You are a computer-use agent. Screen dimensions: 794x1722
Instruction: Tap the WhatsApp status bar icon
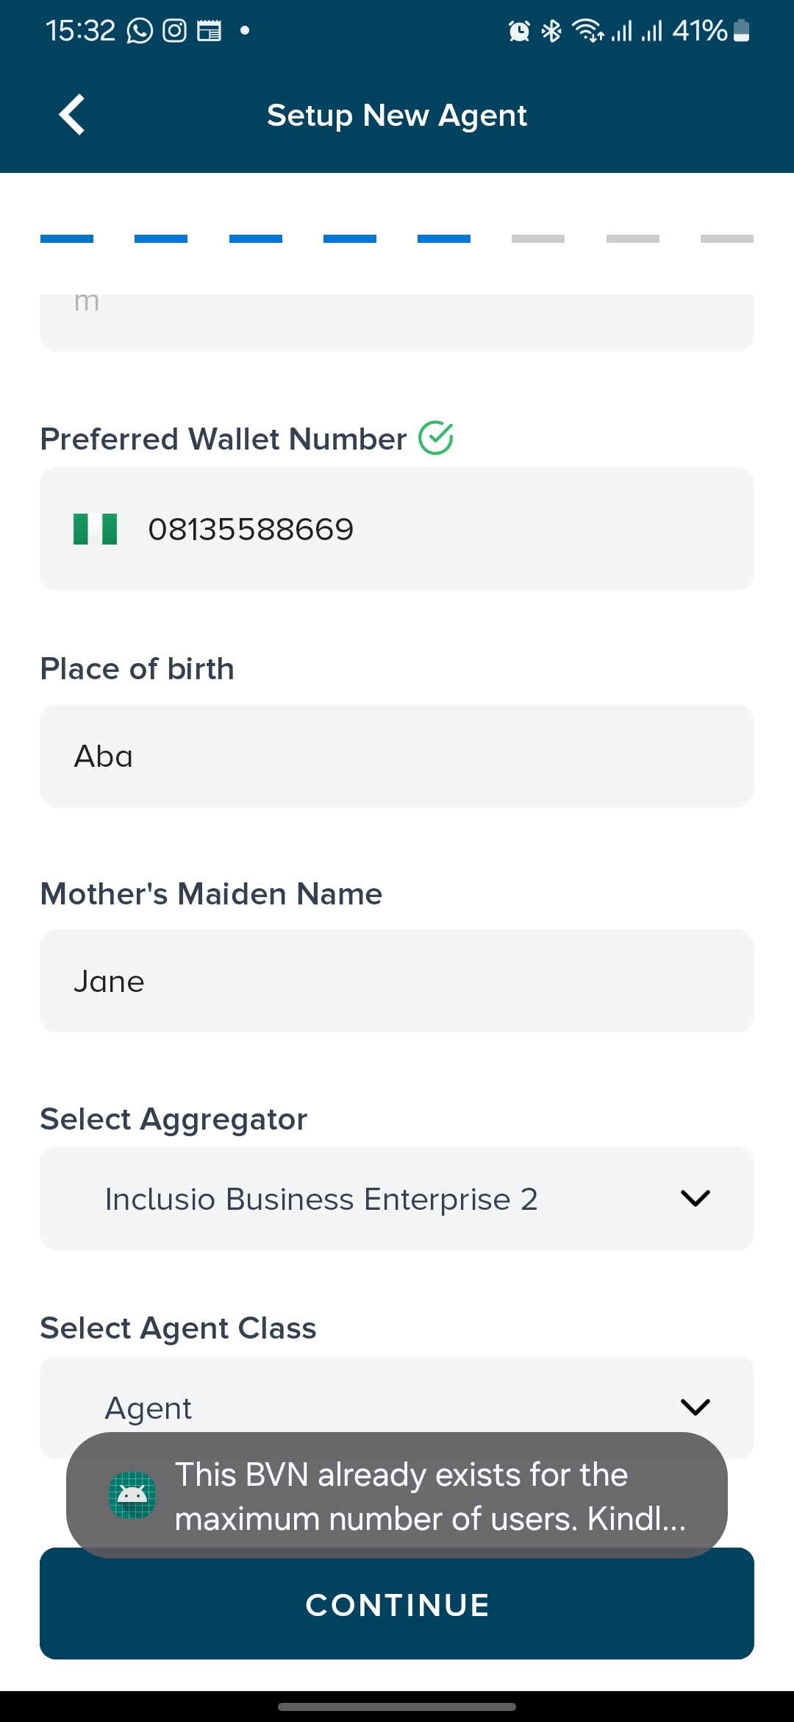[x=140, y=31]
